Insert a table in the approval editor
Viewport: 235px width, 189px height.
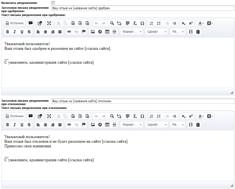click(x=107, y=32)
